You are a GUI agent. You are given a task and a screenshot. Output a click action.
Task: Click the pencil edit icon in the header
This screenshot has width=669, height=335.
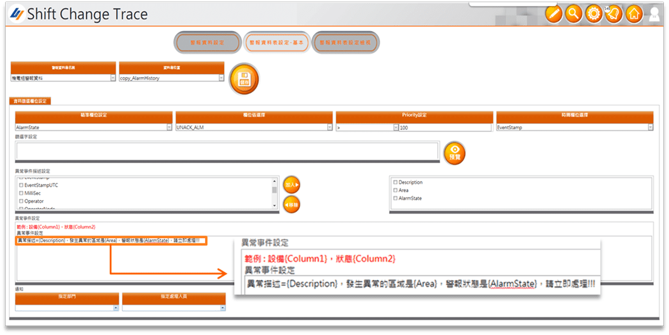click(554, 13)
